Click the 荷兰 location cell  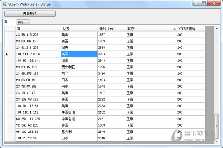(79, 74)
